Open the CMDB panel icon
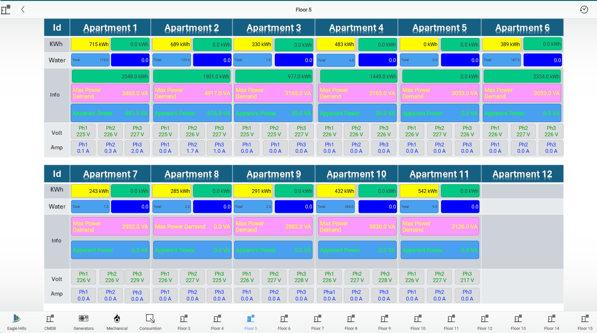Viewport: 597px width, 333px height. click(50, 319)
